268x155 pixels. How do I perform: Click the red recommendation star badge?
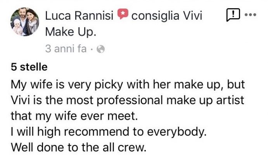click(123, 16)
